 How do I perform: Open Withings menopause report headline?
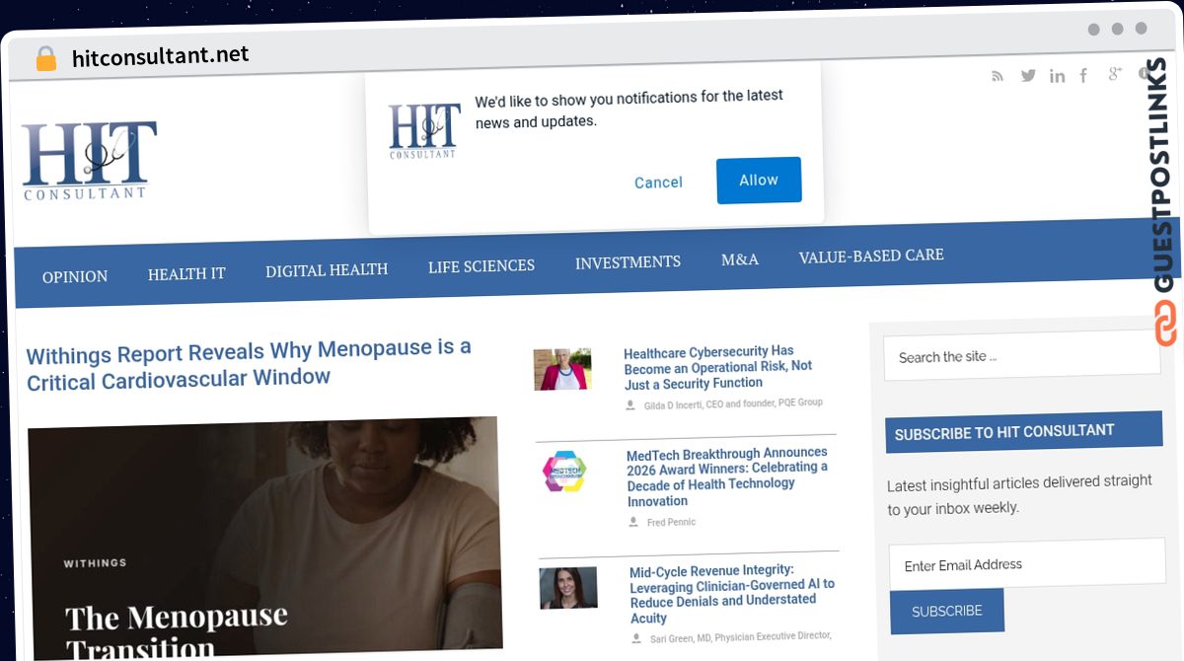click(x=249, y=364)
